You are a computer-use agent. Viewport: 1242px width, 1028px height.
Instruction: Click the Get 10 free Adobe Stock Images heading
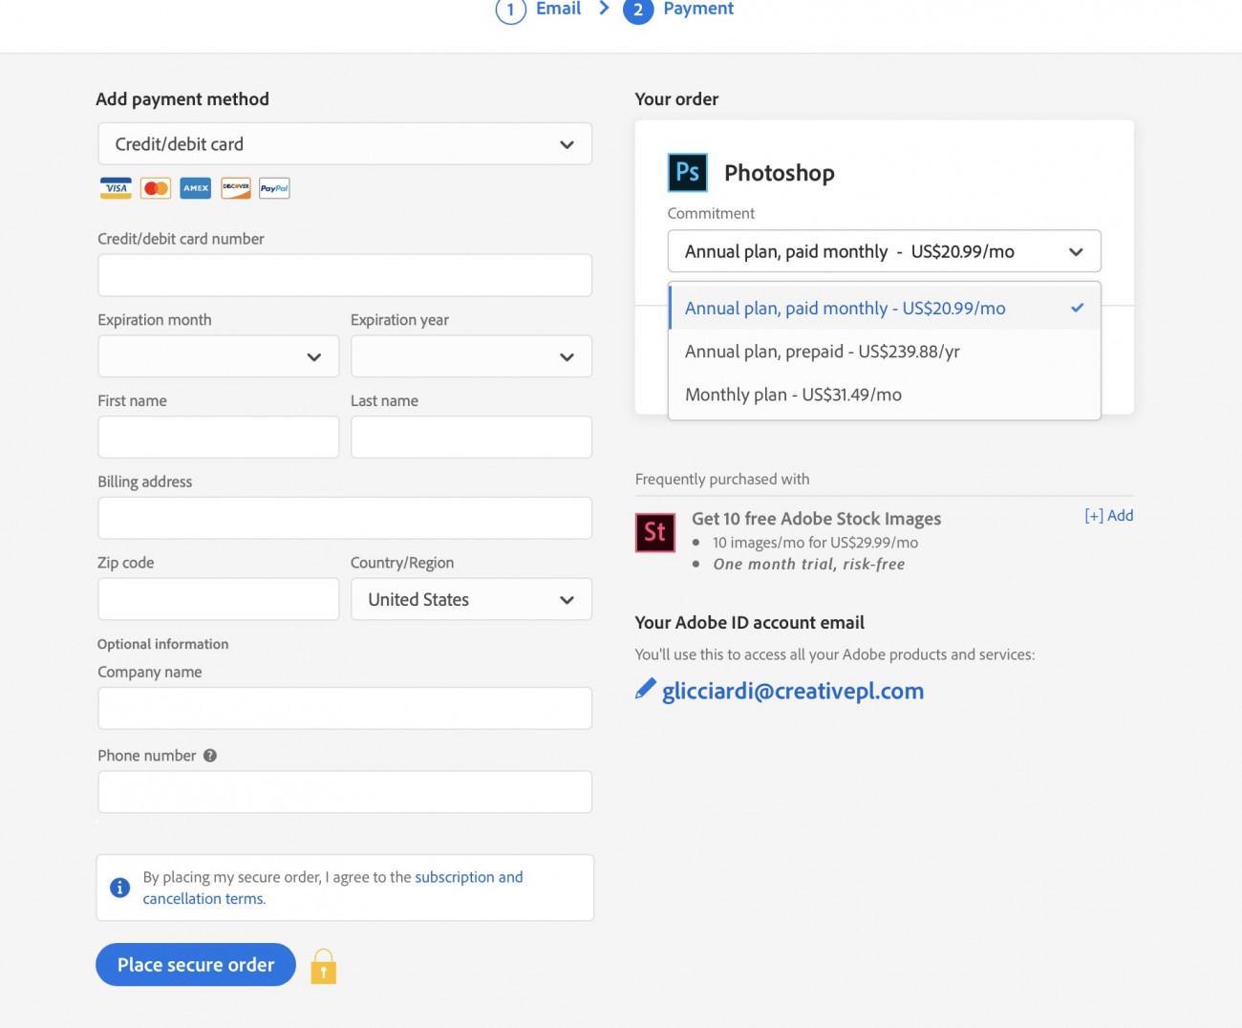click(816, 519)
